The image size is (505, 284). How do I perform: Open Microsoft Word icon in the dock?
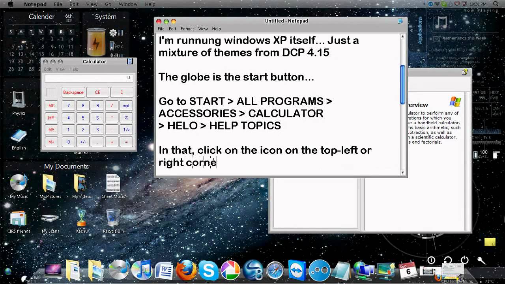pyautogui.click(x=164, y=271)
